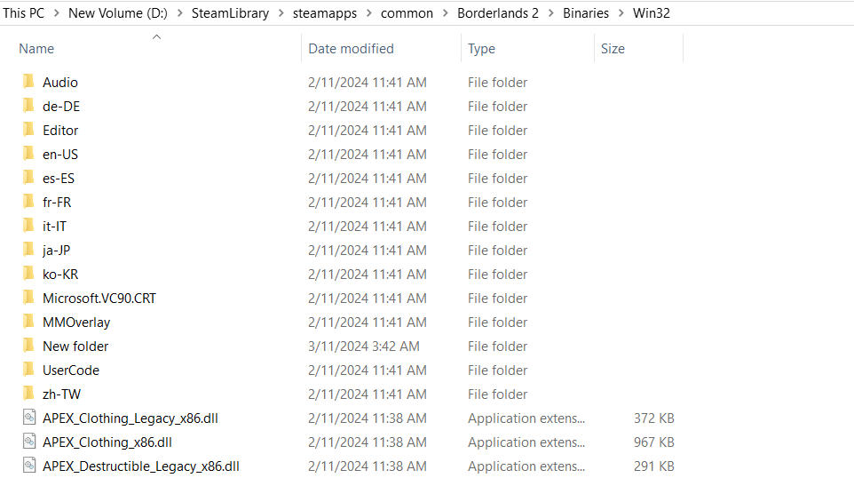Click the UserCode folder icon
The width and height of the screenshot is (854, 478).
(29, 370)
